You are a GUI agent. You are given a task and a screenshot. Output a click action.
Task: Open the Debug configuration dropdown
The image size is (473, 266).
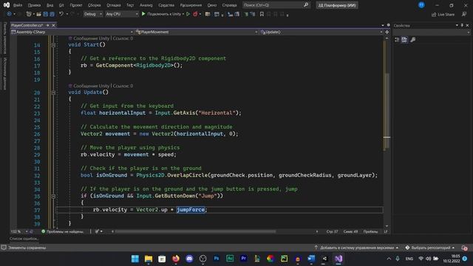tap(92, 14)
